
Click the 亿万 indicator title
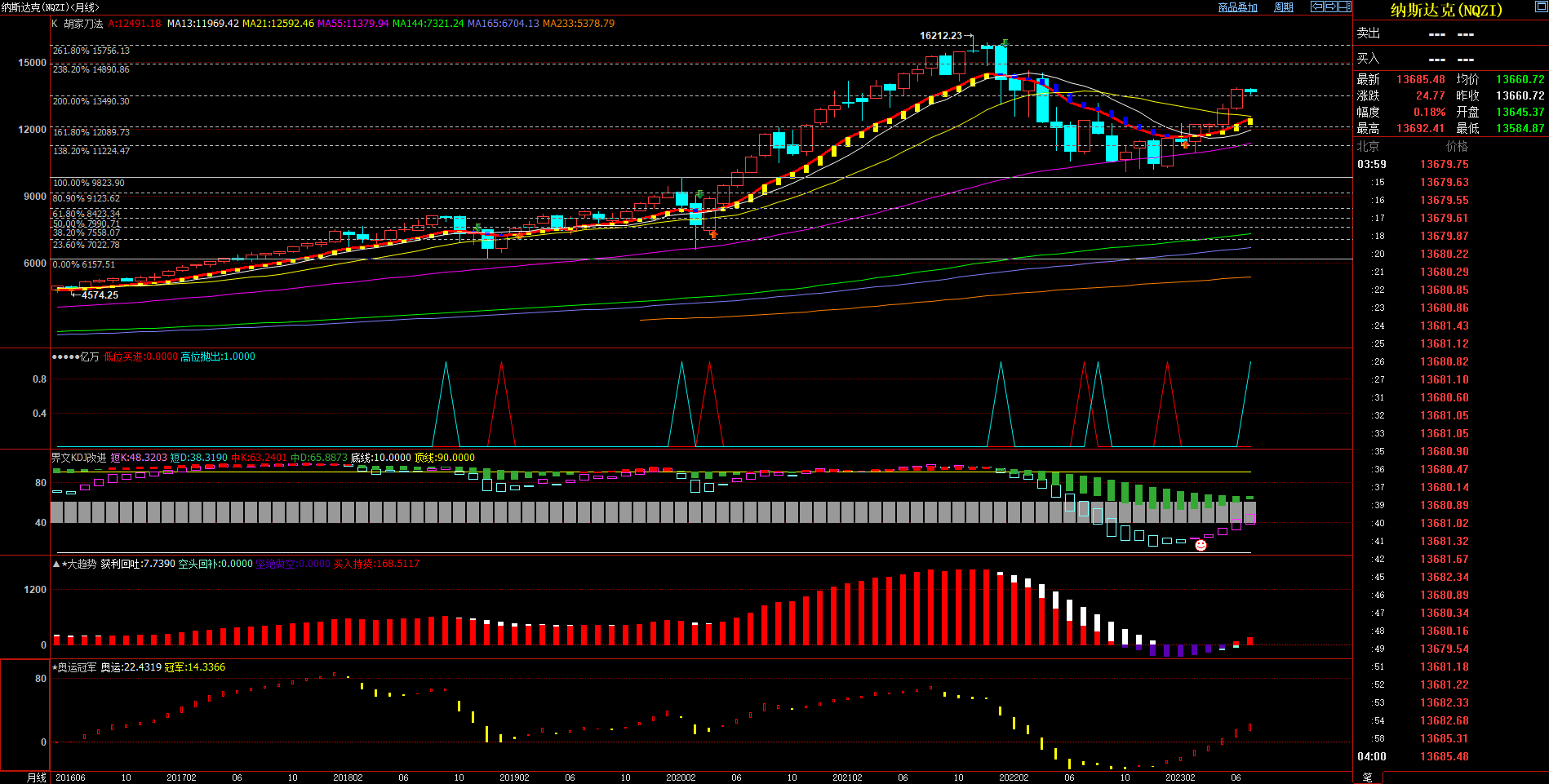coord(89,357)
